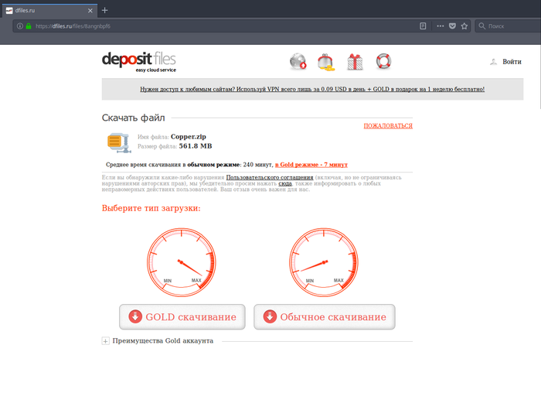The width and height of the screenshot is (541, 403).
Task: Save page to Pocket icon
Action: coord(452,26)
